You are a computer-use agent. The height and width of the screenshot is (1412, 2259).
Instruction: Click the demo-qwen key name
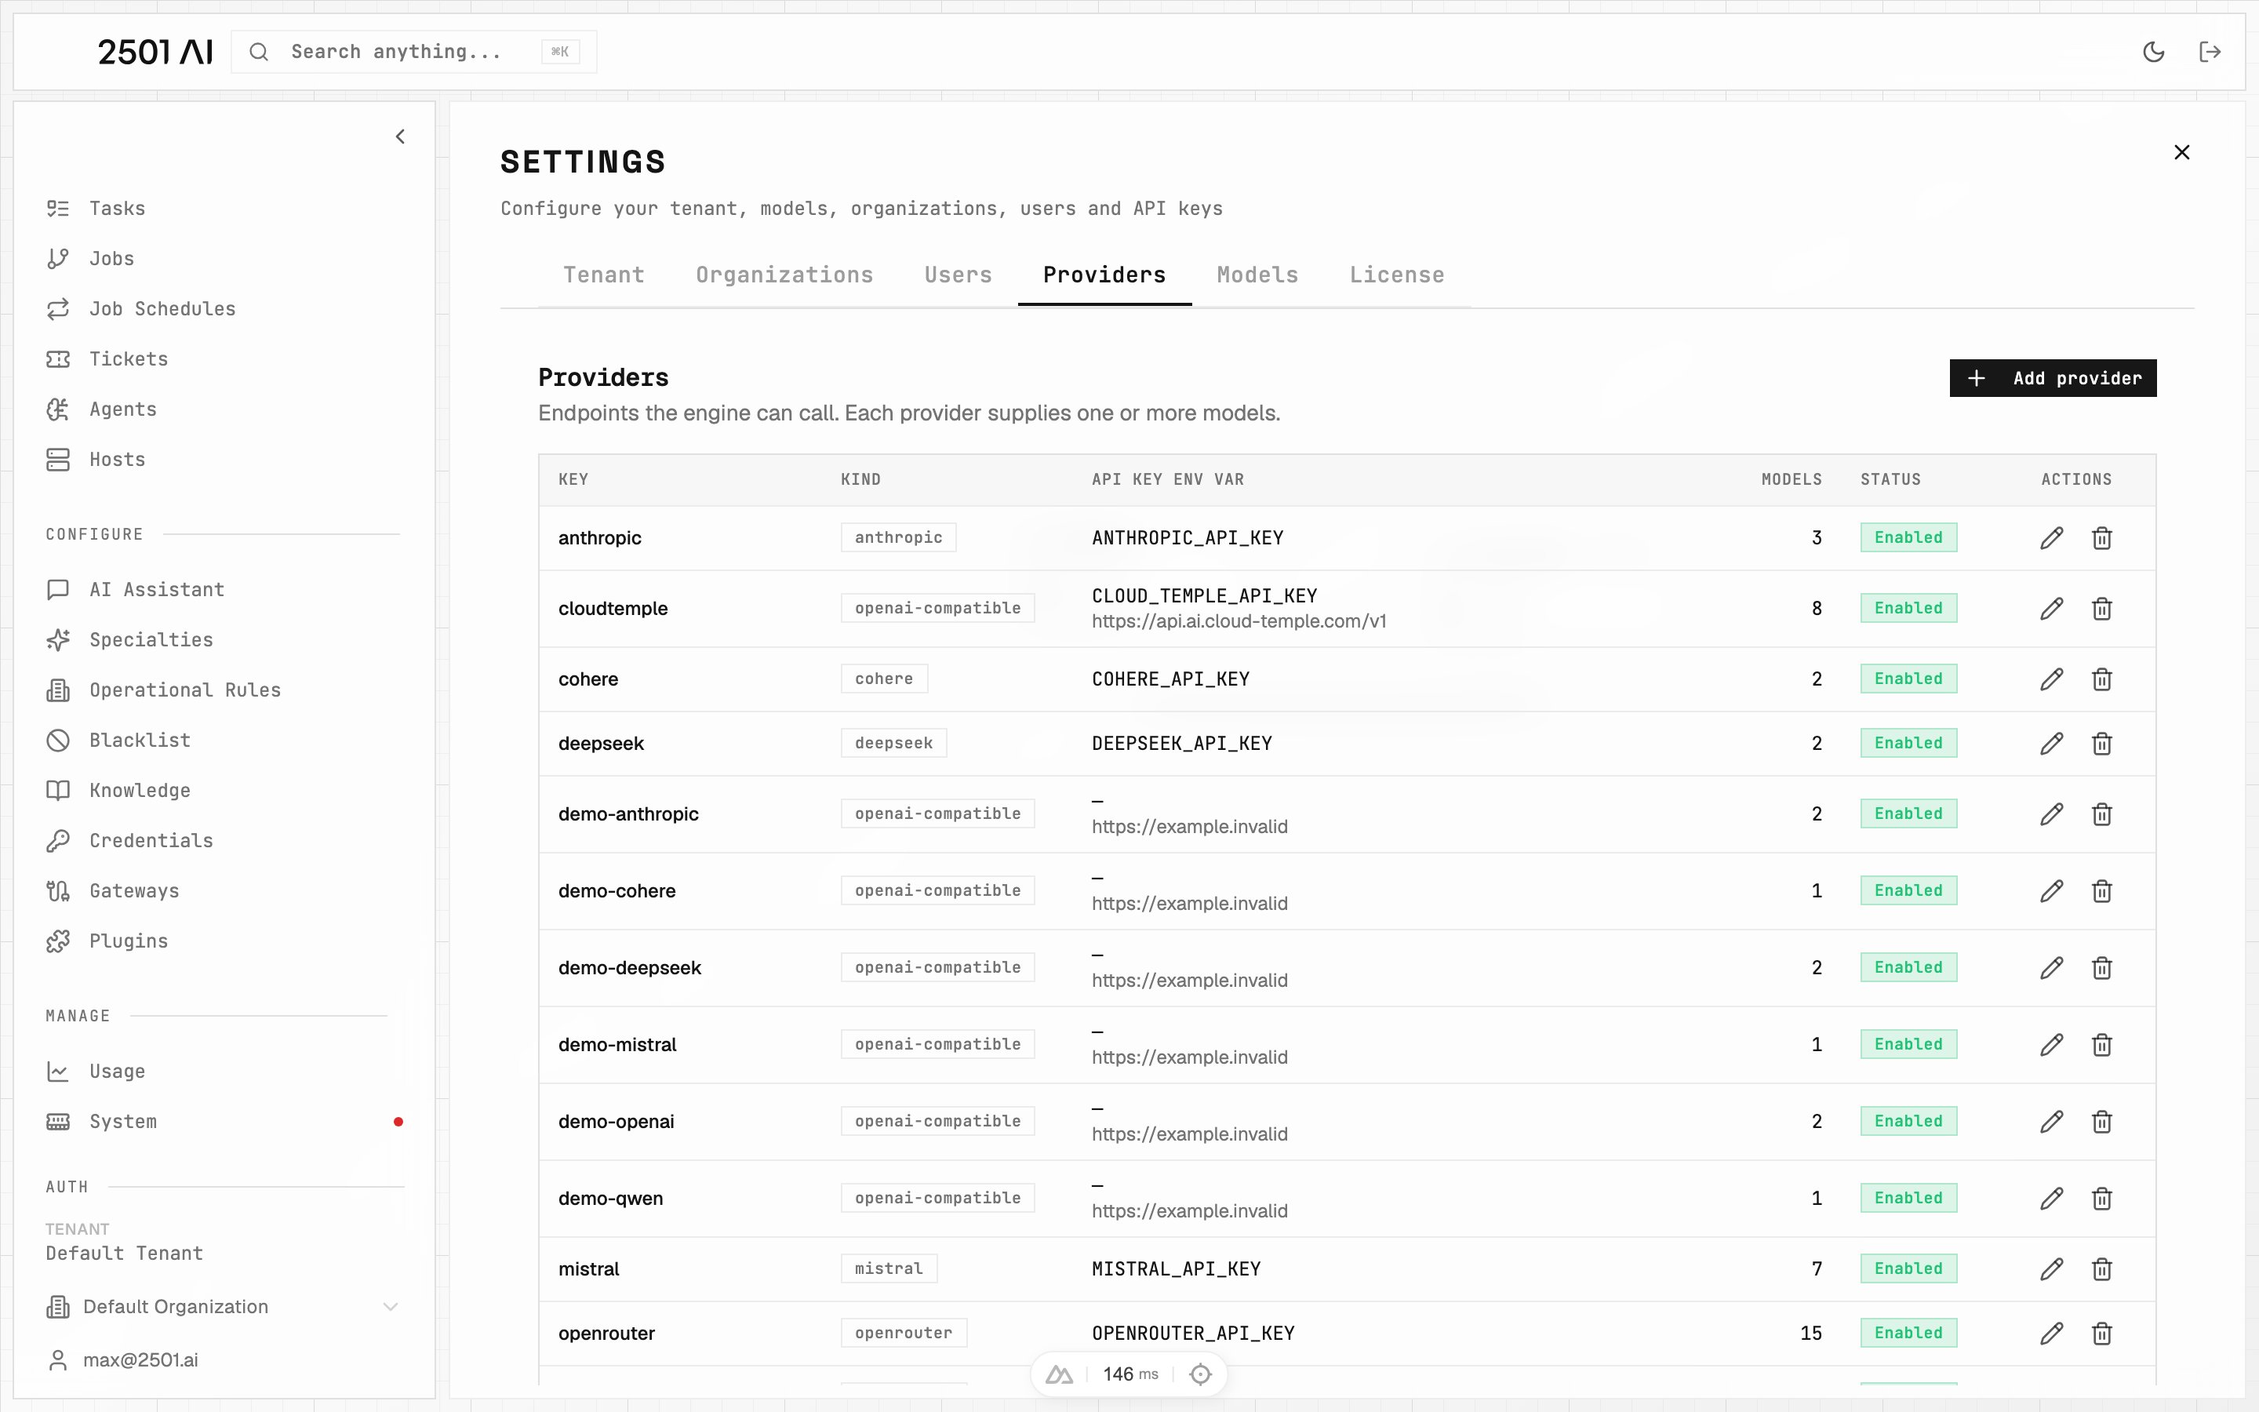(610, 1199)
